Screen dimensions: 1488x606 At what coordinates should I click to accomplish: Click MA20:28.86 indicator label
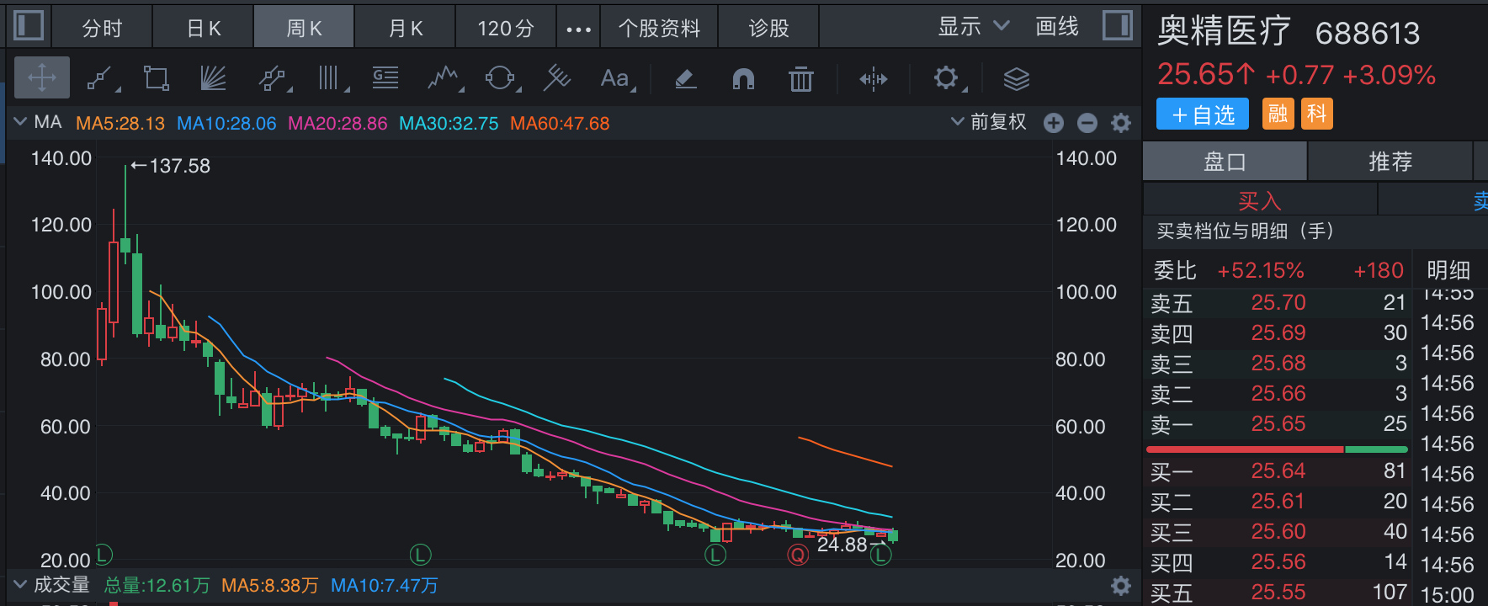337,124
